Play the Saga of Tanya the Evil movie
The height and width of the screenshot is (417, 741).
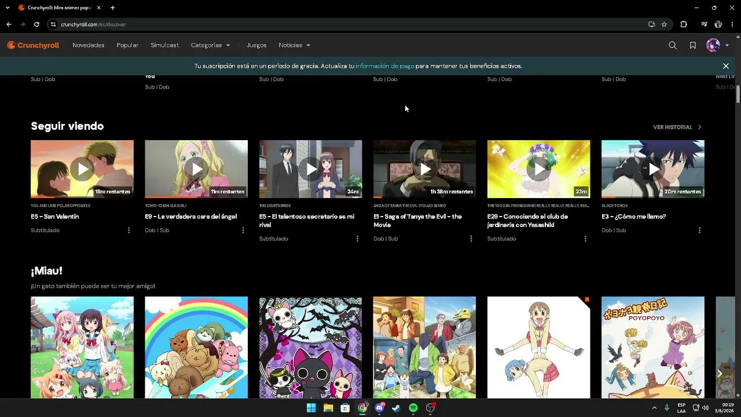point(424,169)
